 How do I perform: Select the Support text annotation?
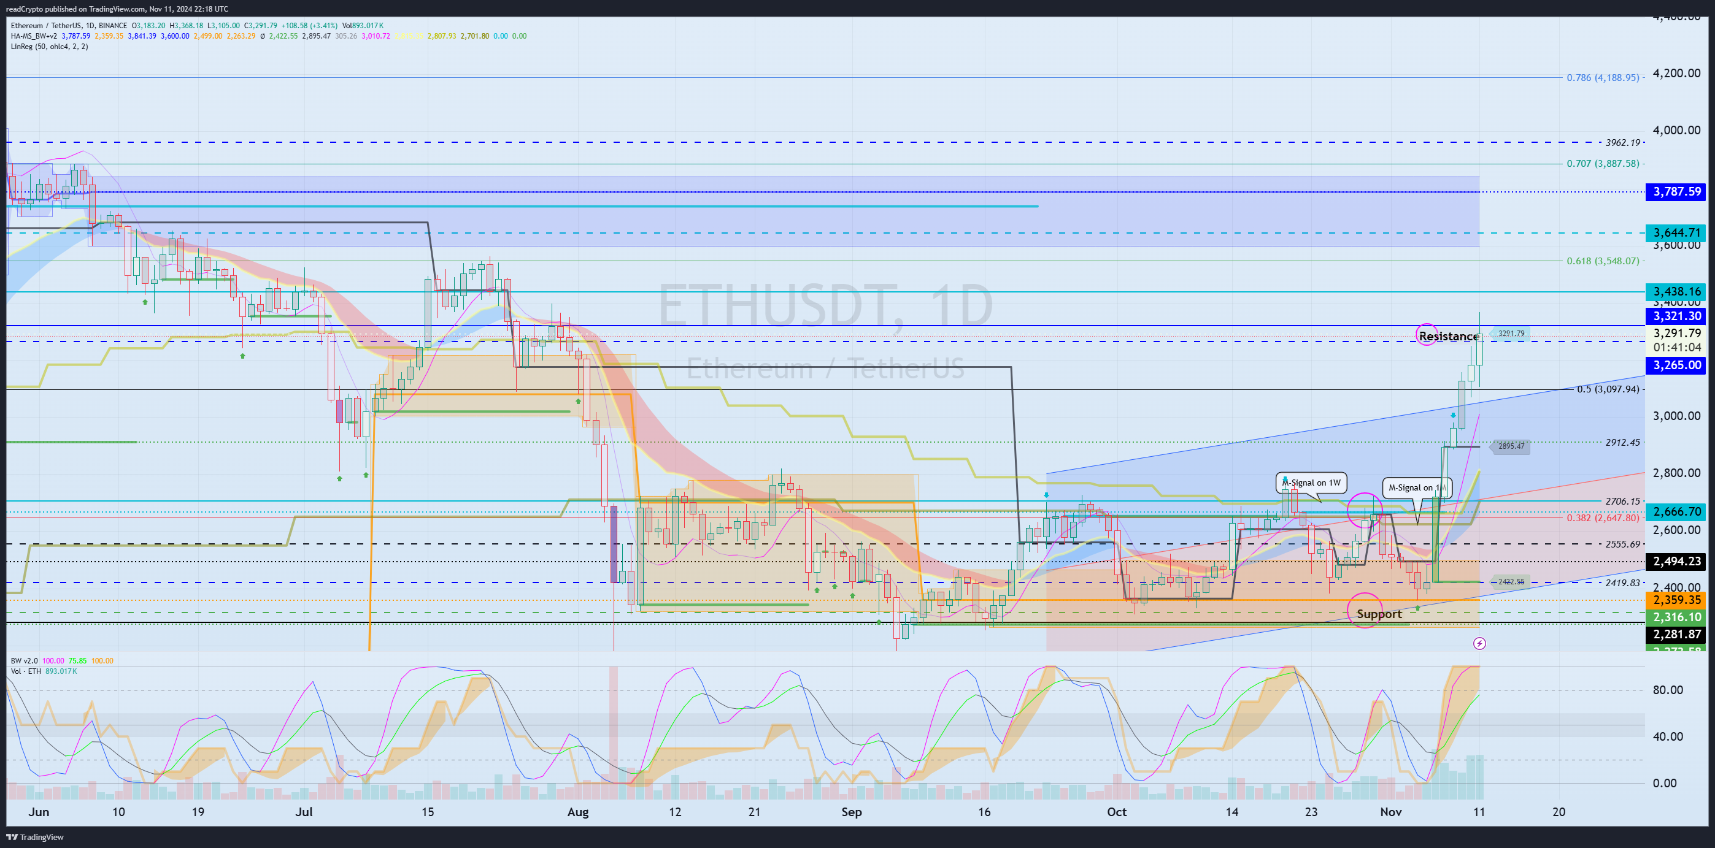pos(1379,614)
